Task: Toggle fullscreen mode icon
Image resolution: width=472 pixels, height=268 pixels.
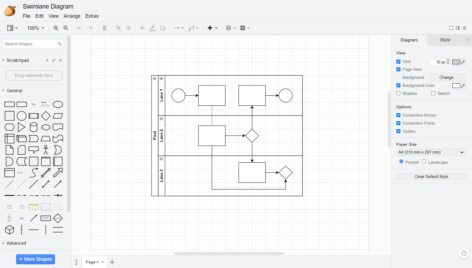Action: (451, 28)
